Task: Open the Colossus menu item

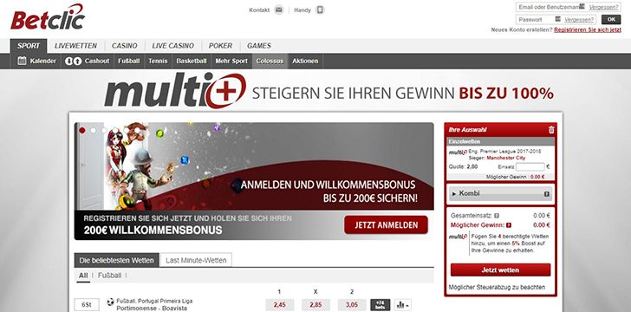Action: [270, 62]
